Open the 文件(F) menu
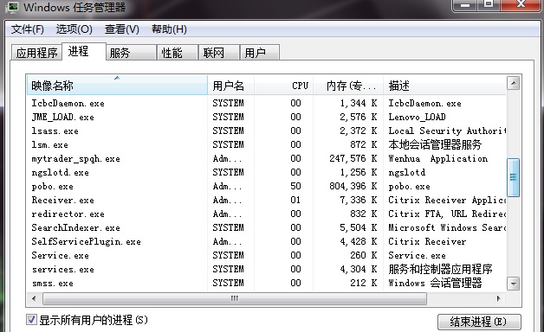 point(28,29)
